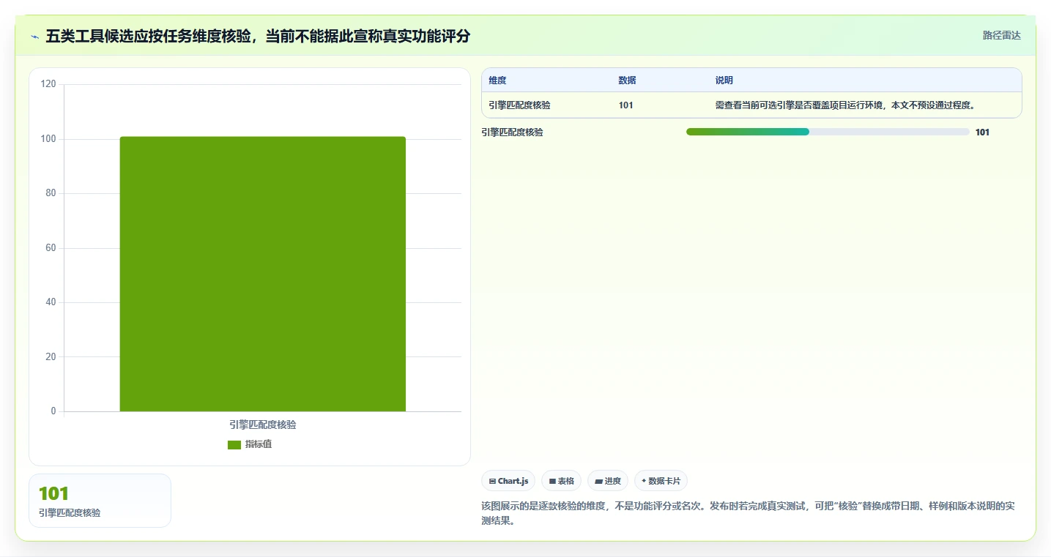Click the 进度 chip

[x=608, y=481]
